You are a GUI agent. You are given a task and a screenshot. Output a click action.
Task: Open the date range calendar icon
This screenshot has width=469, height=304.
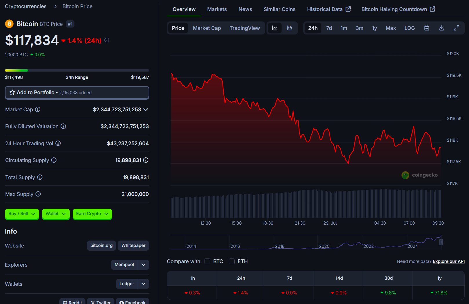pos(427,28)
